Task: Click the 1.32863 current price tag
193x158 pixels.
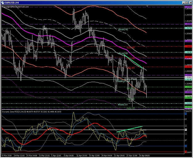Action: click(188, 77)
